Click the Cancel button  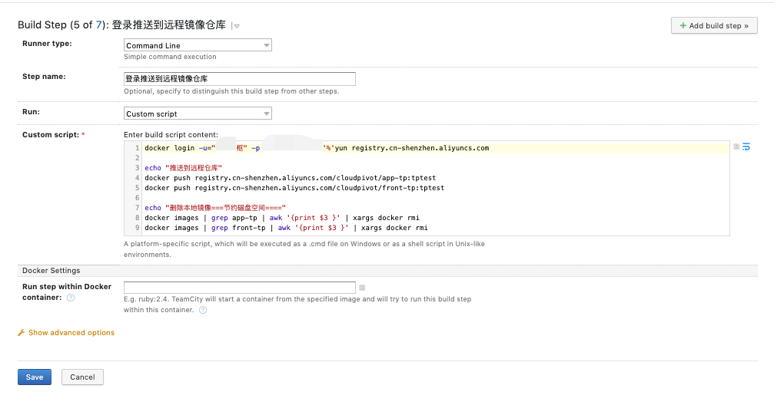tap(82, 377)
